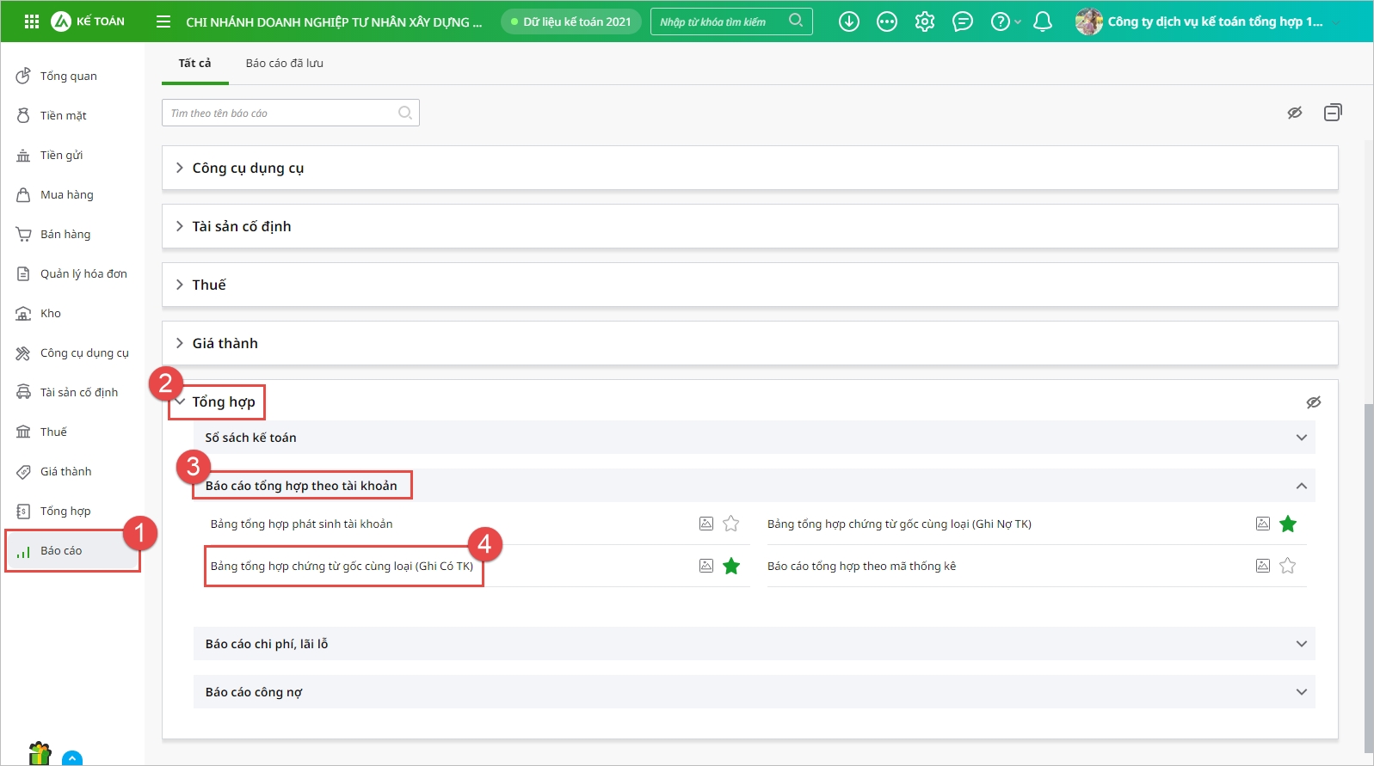The width and height of the screenshot is (1374, 766).
Task: Open Mua hàng in the sidebar
Action: (x=66, y=195)
